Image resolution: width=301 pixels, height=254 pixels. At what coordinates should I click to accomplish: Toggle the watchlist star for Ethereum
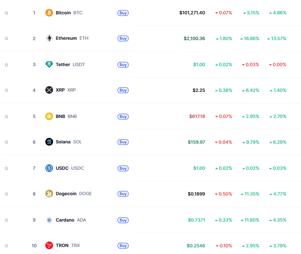point(6,38)
